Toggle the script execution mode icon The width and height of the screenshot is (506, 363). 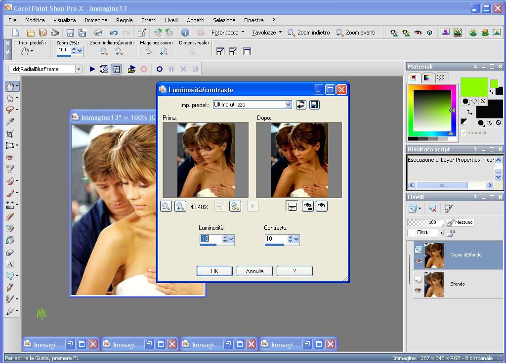pos(117,69)
